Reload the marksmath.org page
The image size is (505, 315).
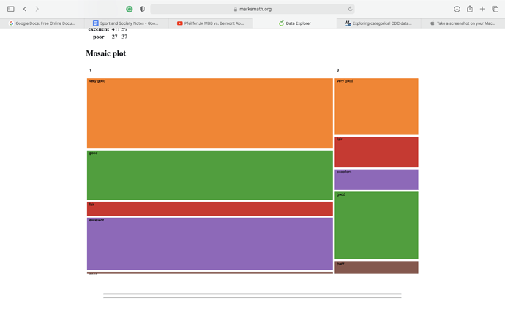coord(350,9)
